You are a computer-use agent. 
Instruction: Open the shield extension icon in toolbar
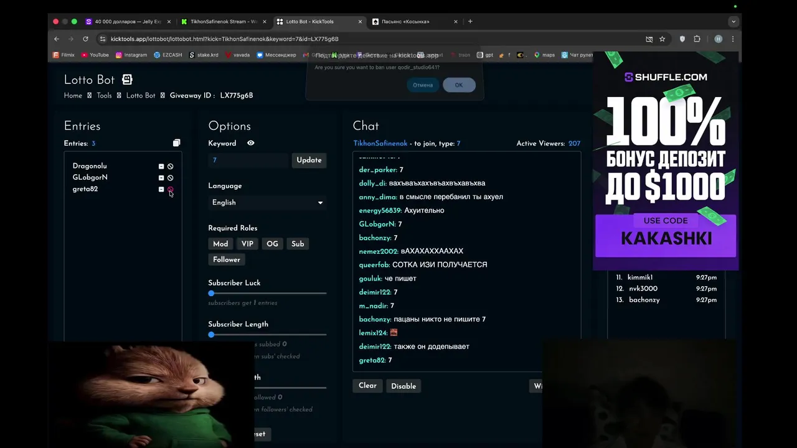pyautogui.click(x=682, y=39)
